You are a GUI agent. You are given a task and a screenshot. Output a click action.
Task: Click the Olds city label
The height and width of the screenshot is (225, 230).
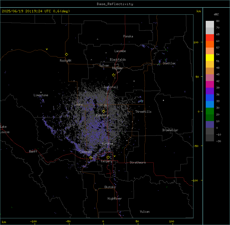tap(104, 105)
